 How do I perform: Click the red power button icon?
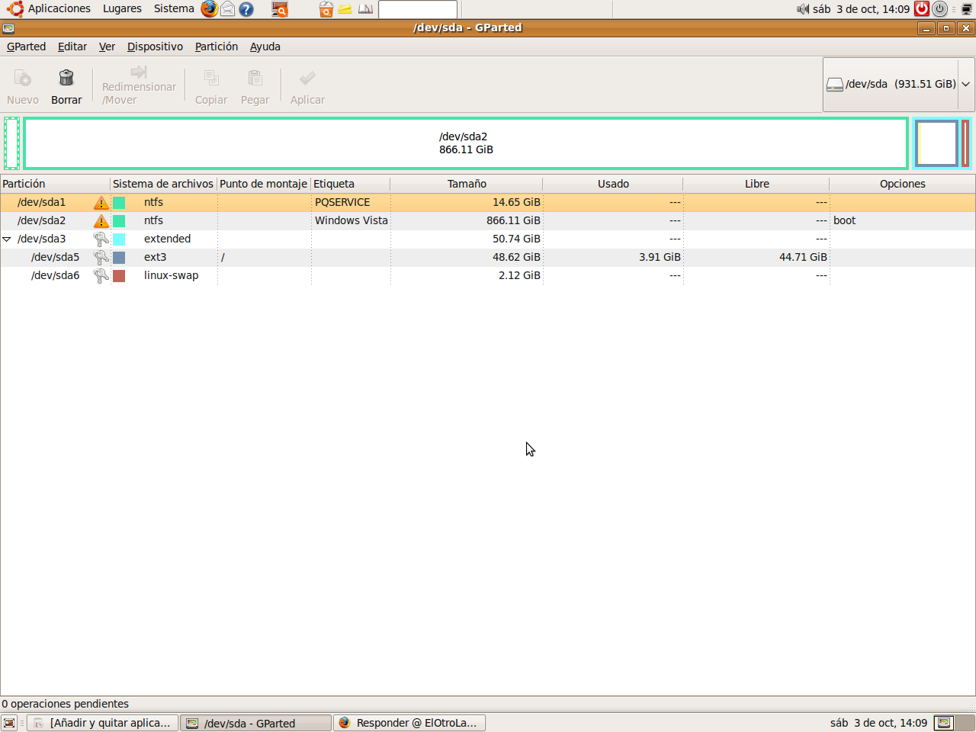[922, 9]
